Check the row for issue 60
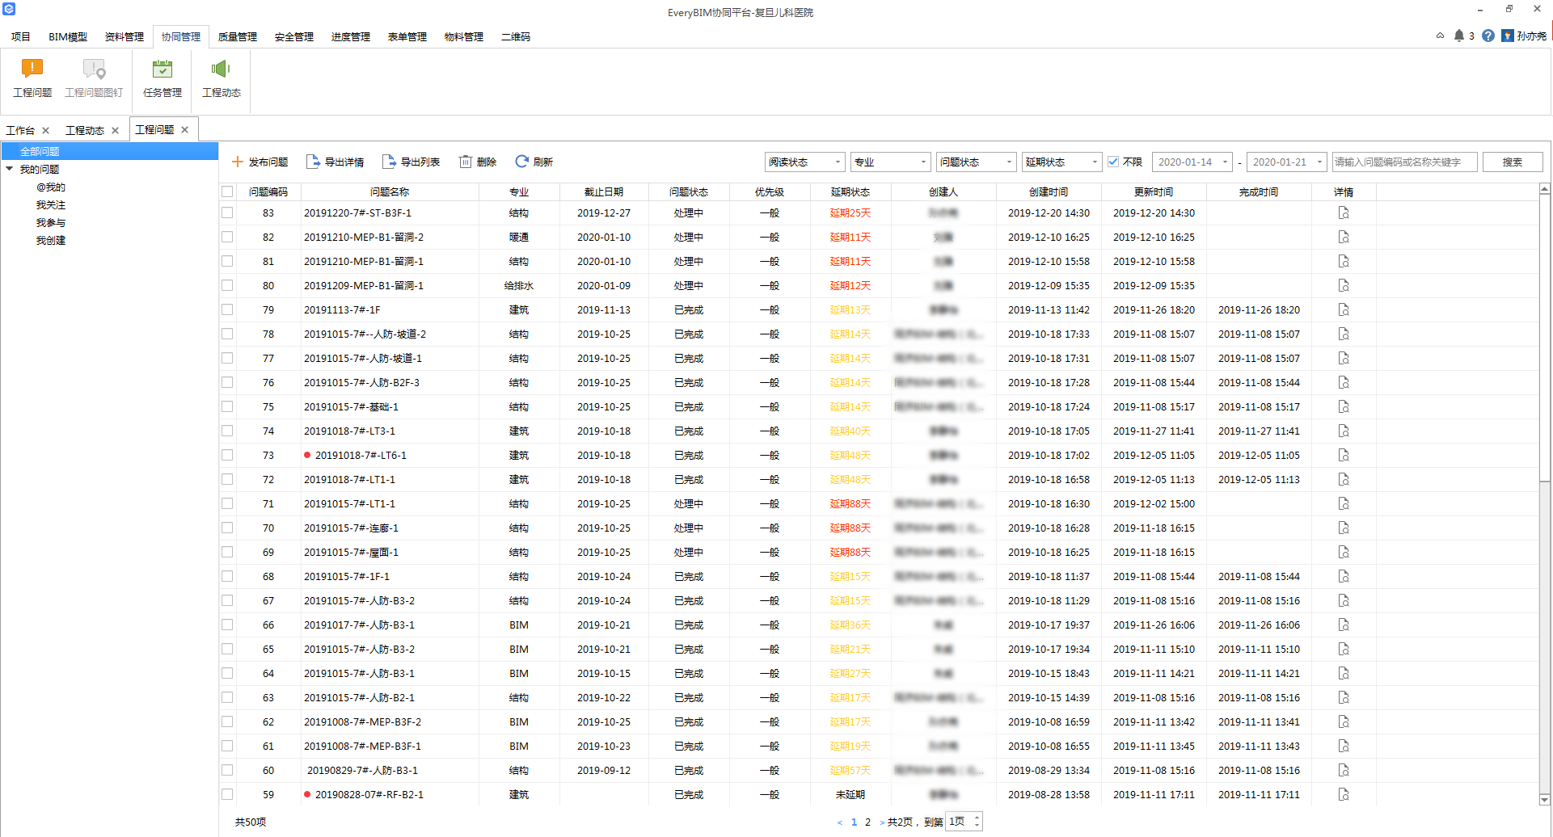The image size is (1553, 837). click(227, 770)
